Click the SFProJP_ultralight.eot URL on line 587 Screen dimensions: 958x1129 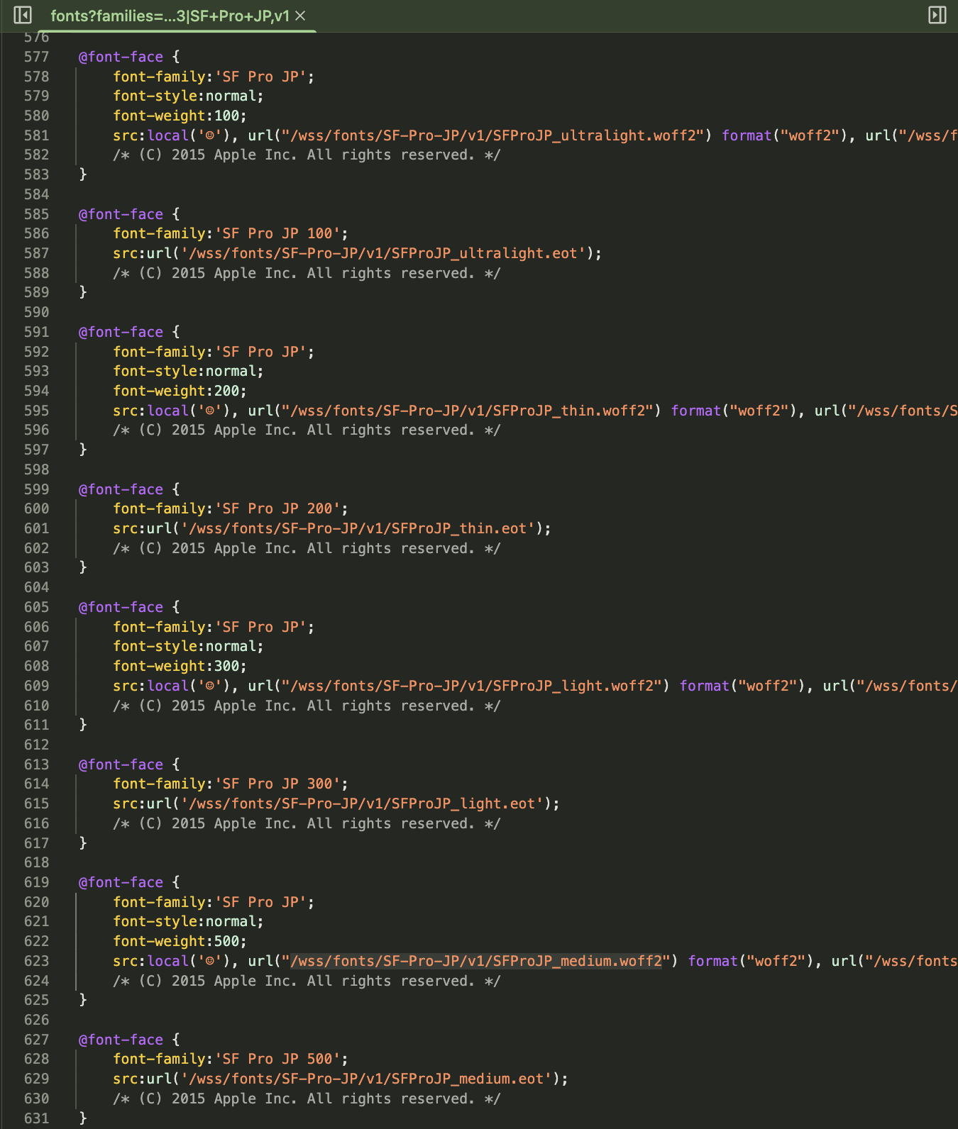[x=383, y=253]
